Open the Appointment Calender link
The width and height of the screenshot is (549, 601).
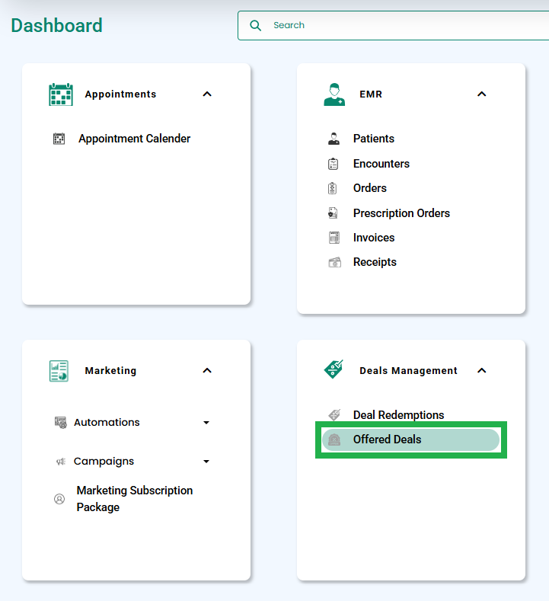point(135,139)
